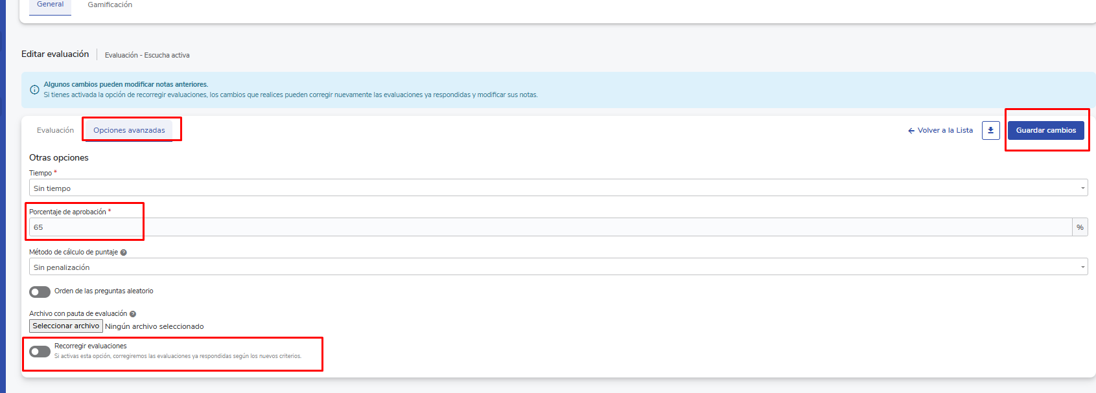The height and width of the screenshot is (393, 1096).
Task: Enable the Orden de las preguntas aleatorio toggle
Action: coord(40,292)
